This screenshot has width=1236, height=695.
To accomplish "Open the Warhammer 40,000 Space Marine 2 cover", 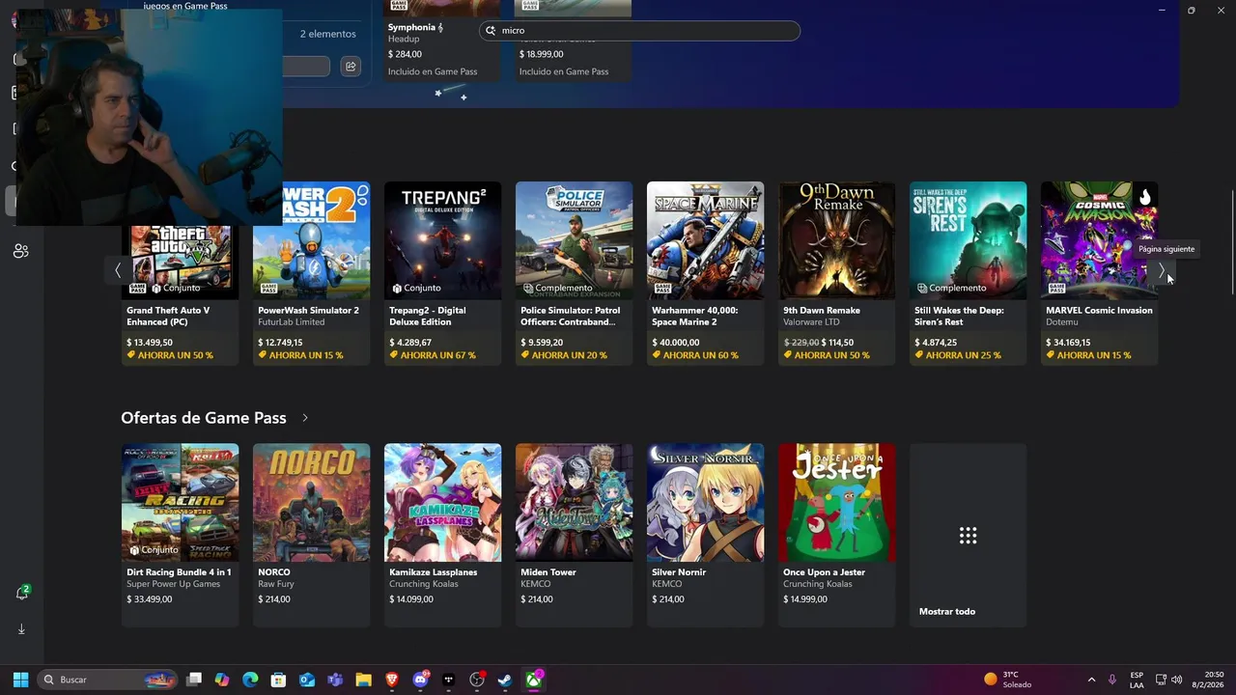I will click(x=705, y=240).
